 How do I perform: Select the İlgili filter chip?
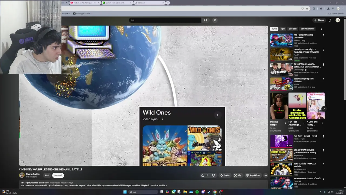click(x=282, y=29)
